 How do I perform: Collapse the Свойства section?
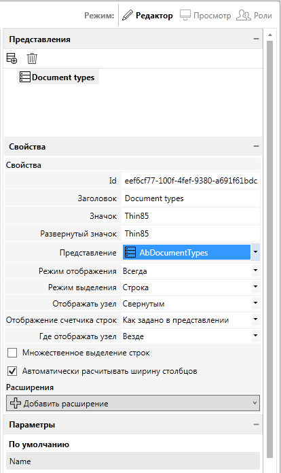[x=256, y=146]
